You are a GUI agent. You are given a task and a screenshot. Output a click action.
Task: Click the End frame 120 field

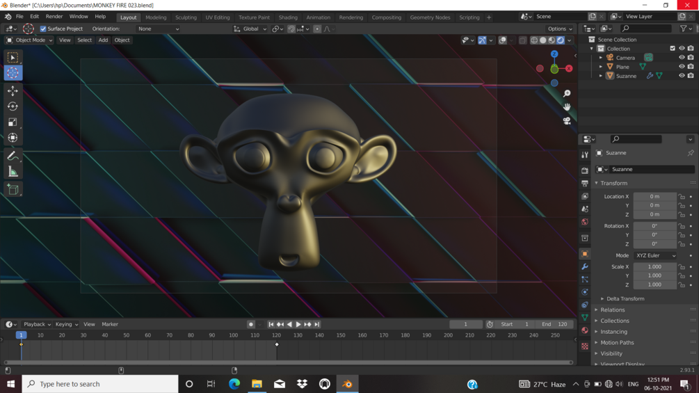point(555,324)
